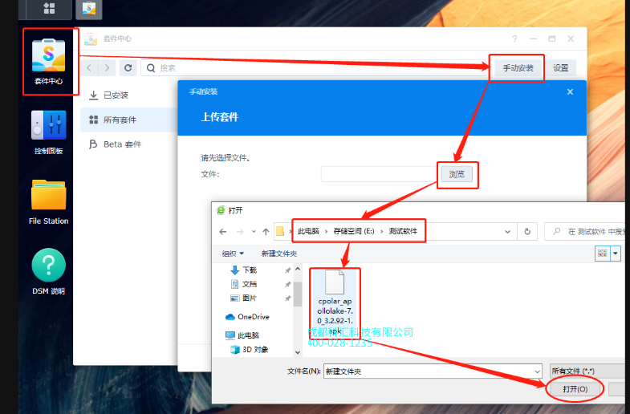
Task: Expand the address bar history dropdown
Action: click(x=507, y=232)
